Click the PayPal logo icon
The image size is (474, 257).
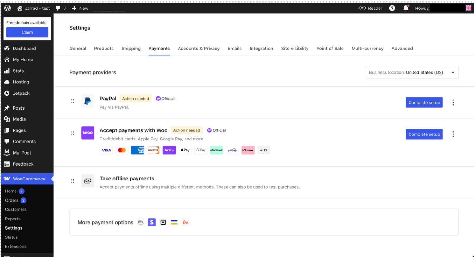pos(88,101)
